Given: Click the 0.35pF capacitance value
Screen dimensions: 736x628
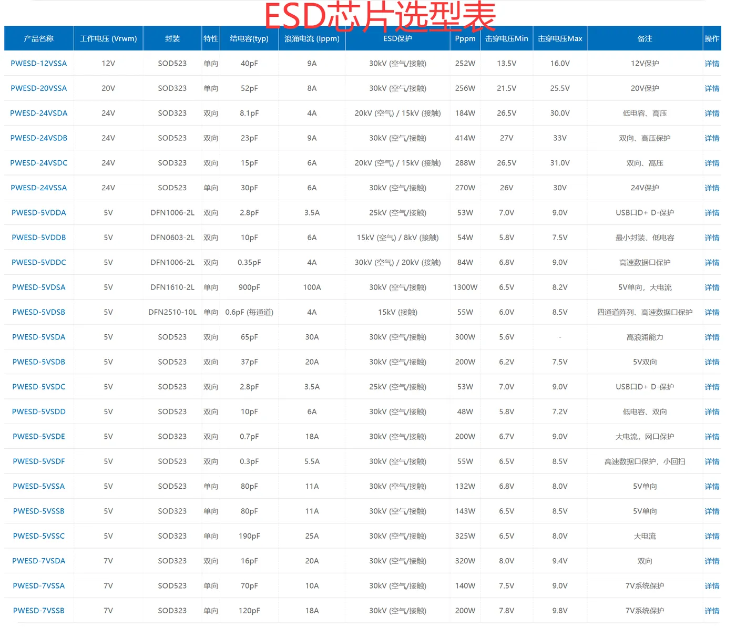Looking at the screenshot, I should (x=249, y=263).
